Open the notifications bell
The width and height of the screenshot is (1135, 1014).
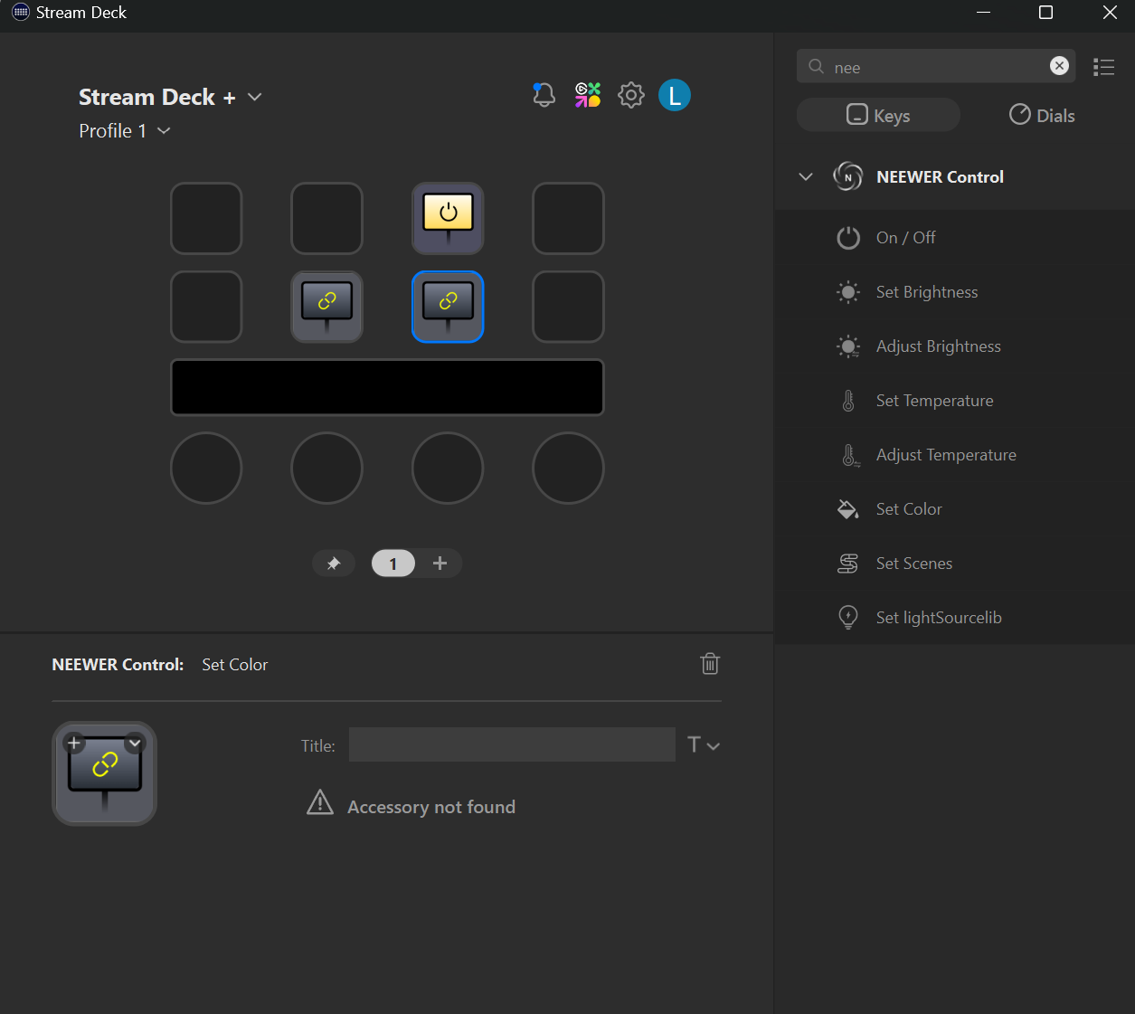(544, 95)
